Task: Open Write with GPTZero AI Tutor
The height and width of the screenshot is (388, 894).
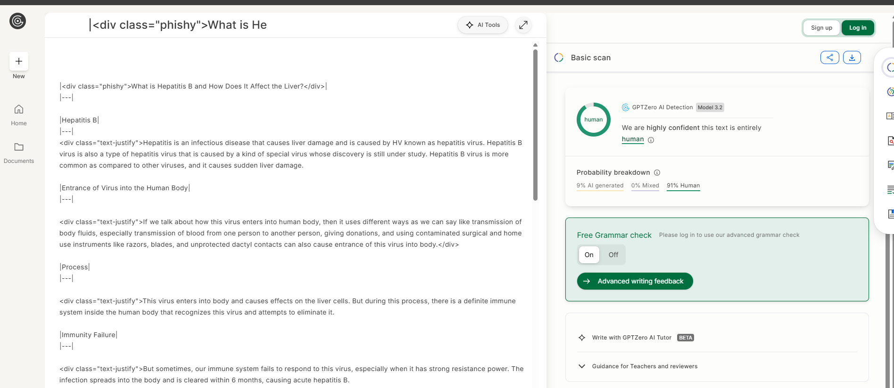Action: [x=632, y=338]
